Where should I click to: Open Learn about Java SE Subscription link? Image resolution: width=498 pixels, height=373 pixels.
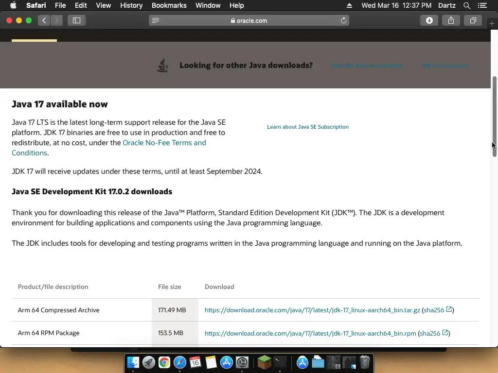tap(308, 127)
